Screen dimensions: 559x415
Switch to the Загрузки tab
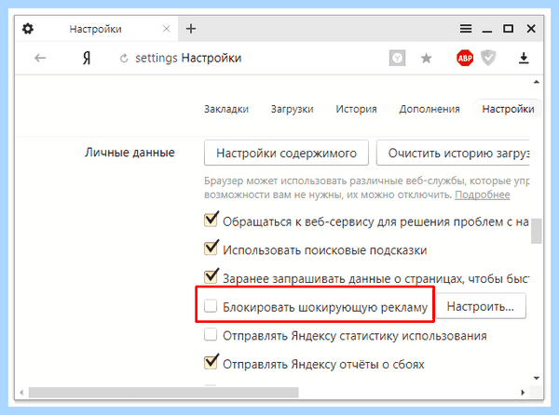tap(292, 109)
